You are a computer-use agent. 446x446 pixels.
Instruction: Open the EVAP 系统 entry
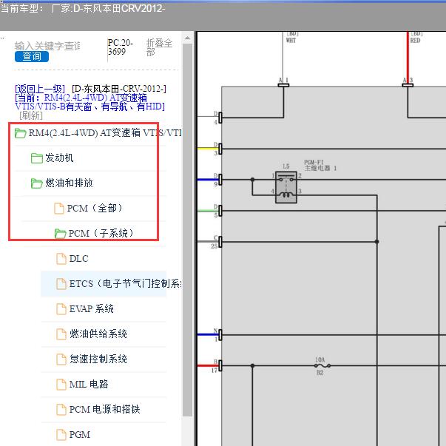pos(91,308)
